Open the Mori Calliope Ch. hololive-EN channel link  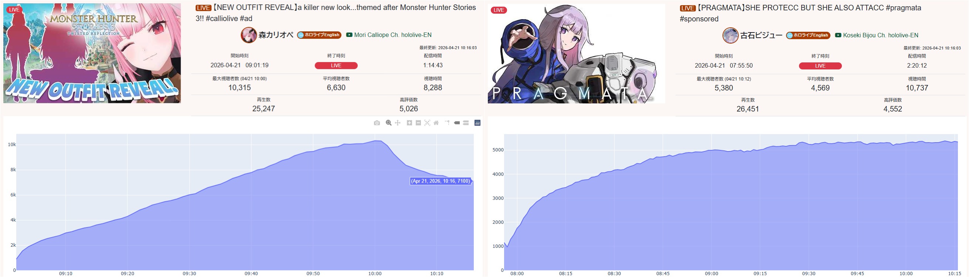(393, 35)
